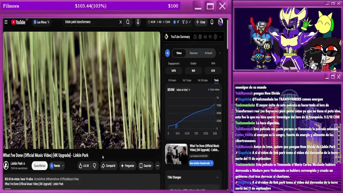Viewport: 343px width, 193px height.
Task: Open more actions three-dot menu
Action: pos(158,166)
